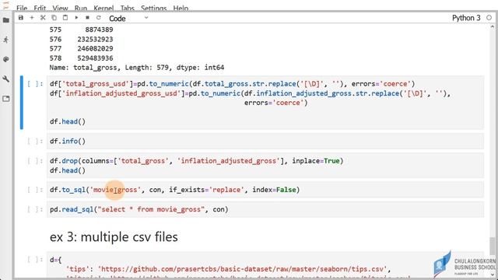Click the pd.read_sql select cell
The width and height of the screenshot is (498, 280).
point(265,209)
